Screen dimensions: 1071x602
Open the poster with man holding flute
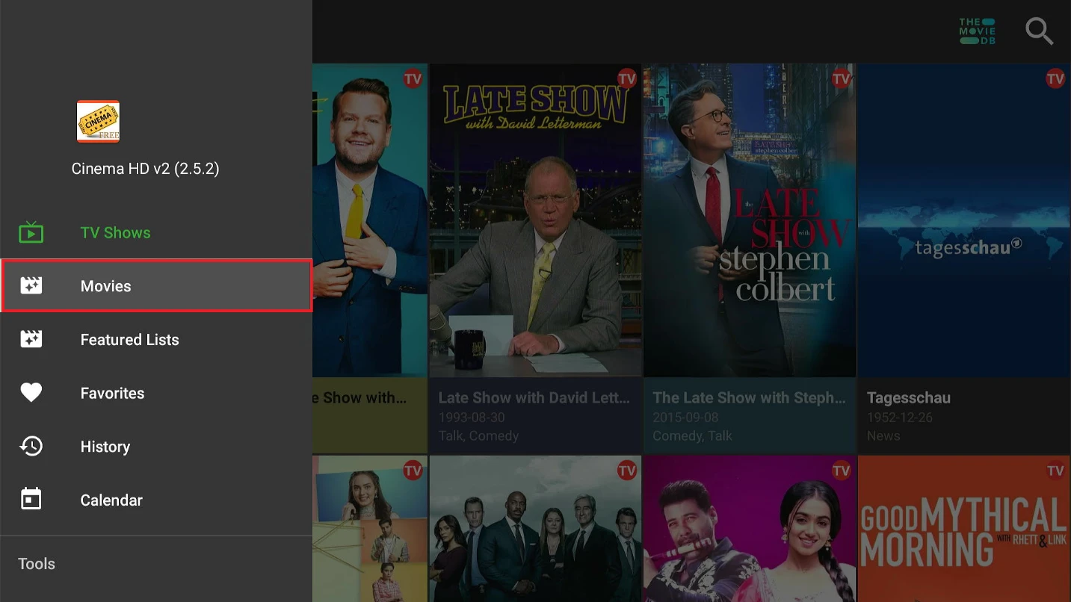(x=750, y=529)
